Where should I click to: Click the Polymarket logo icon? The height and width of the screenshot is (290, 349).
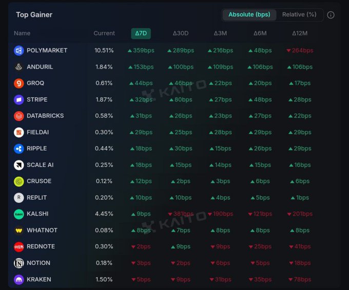click(19, 50)
